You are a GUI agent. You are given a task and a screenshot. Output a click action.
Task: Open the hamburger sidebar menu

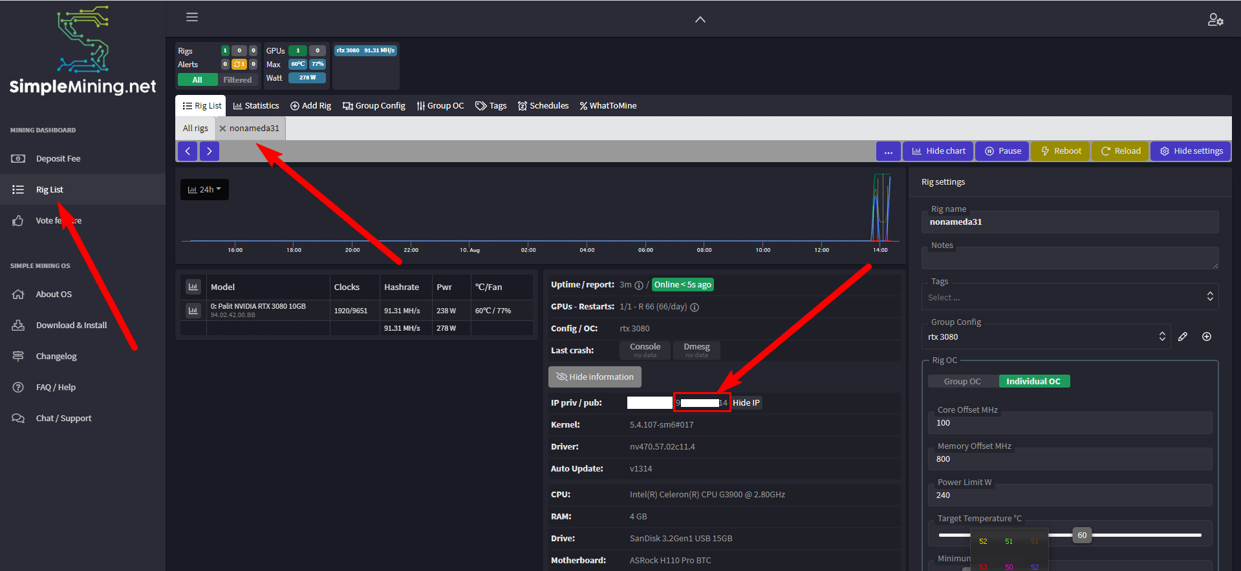pos(192,17)
